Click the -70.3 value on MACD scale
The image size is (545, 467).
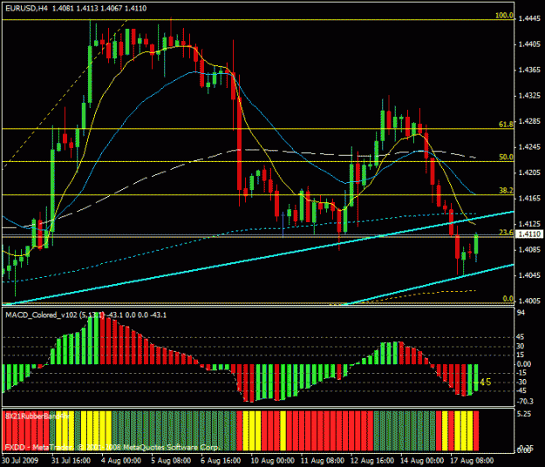click(525, 402)
